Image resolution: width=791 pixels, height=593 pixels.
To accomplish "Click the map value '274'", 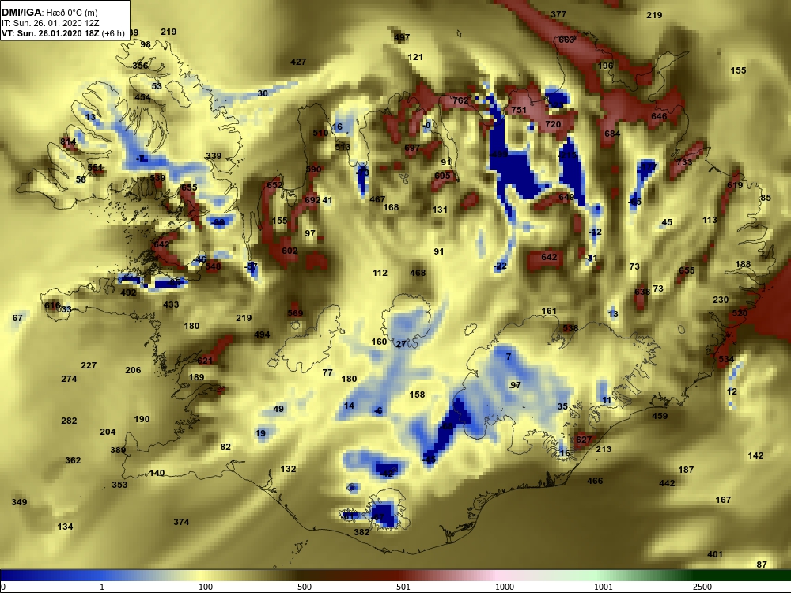I will click(69, 379).
